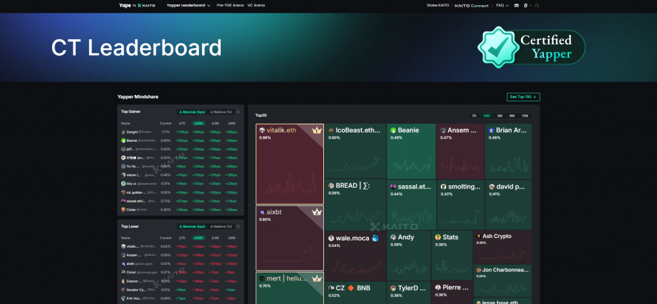Sort Top Gainer by the Δ6M column
The image size is (657, 304).
pos(231,123)
